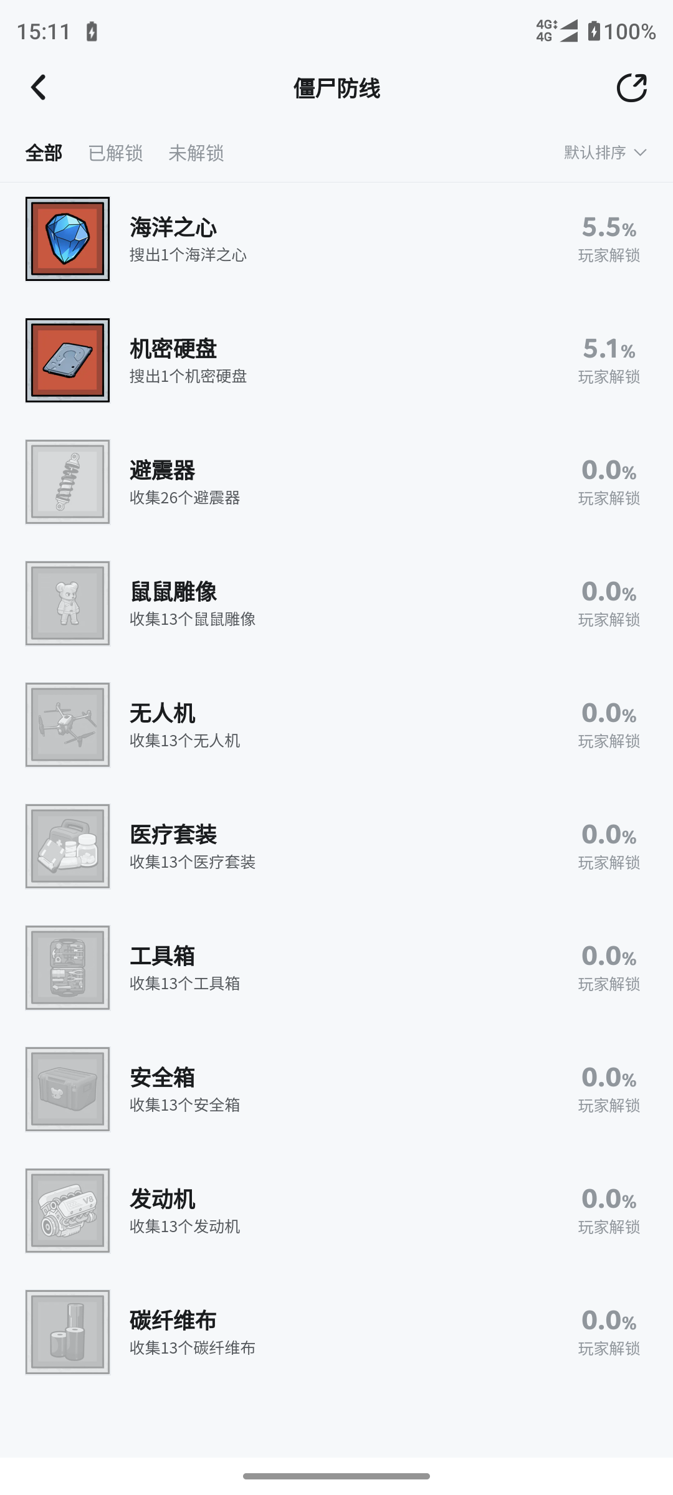Tap the 工具箱 toolbox icon
Screen dimensions: 673x1495
[x=67, y=968]
